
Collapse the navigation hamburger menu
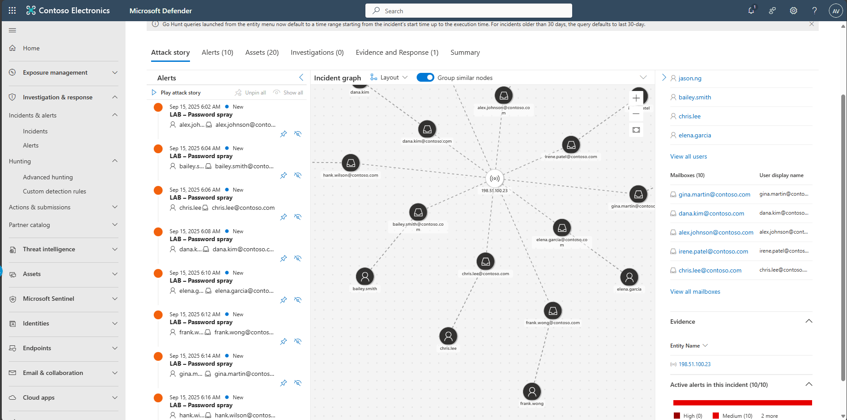[x=12, y=30]
